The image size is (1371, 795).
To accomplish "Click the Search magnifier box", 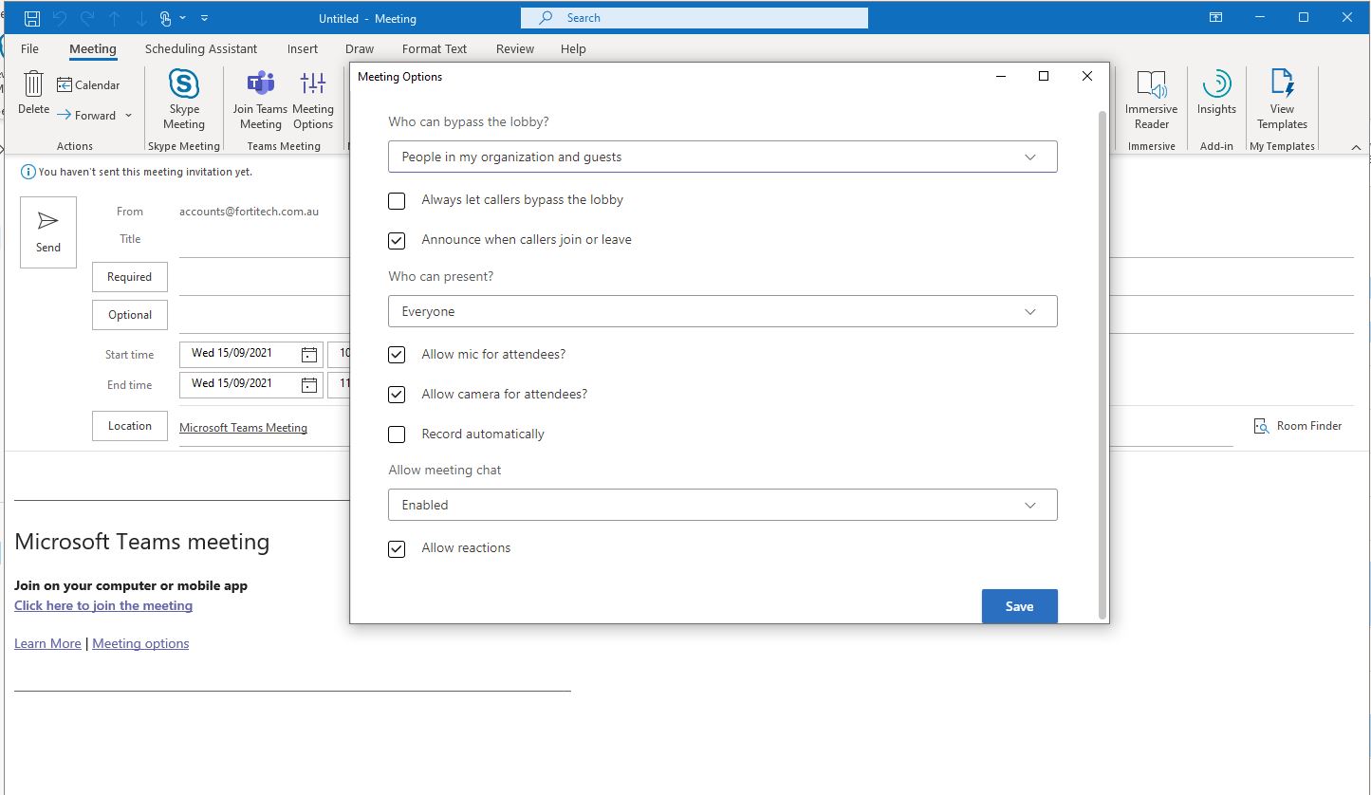I will 695,18.
